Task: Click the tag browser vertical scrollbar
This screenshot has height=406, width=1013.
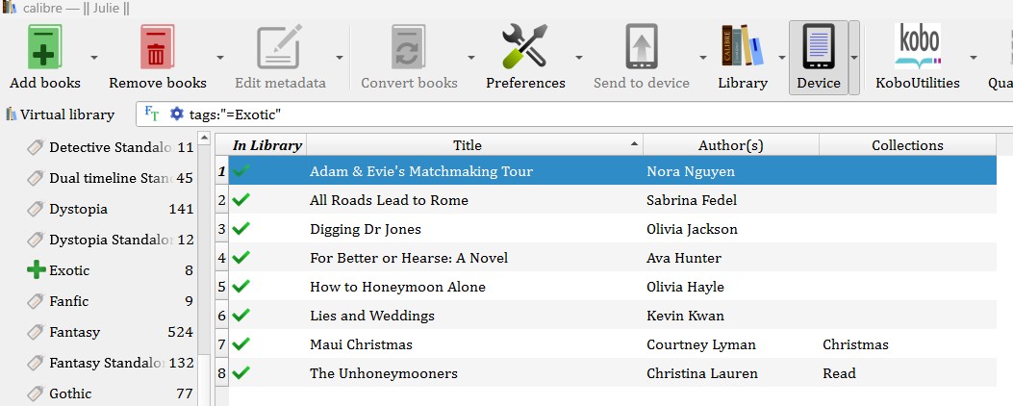Action: click(204, 289)
